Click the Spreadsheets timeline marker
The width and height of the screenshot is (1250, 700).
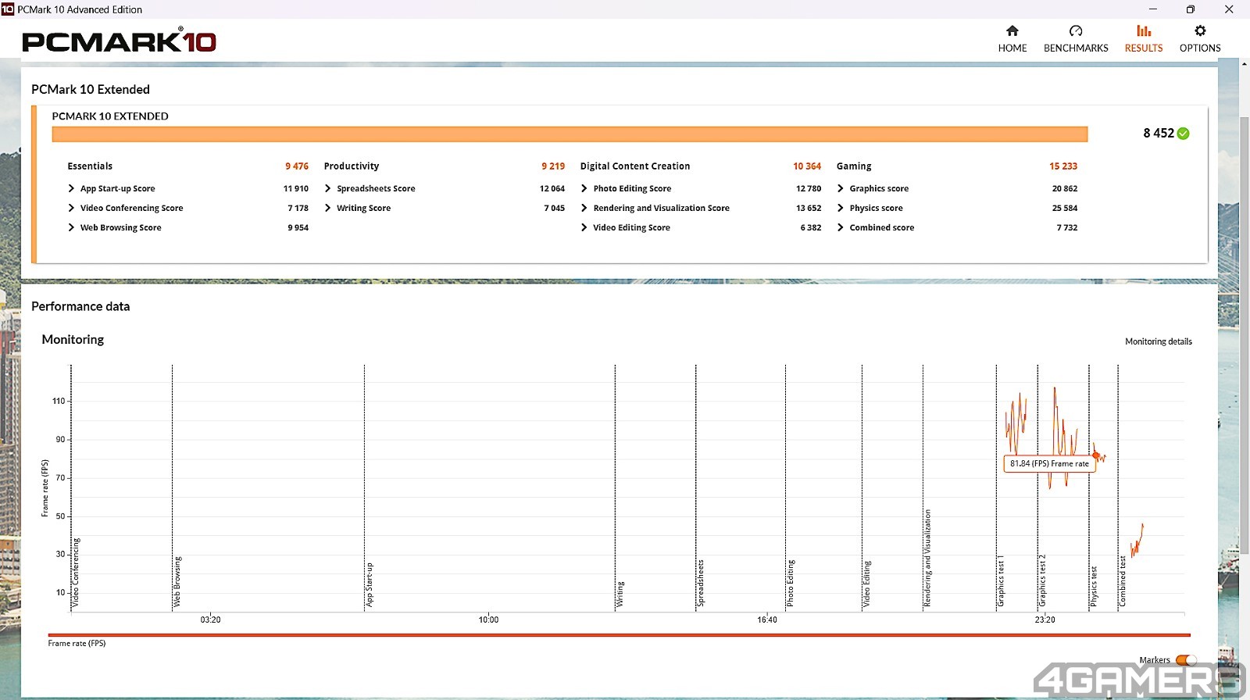pyautogui.click(x=701, y=583)
